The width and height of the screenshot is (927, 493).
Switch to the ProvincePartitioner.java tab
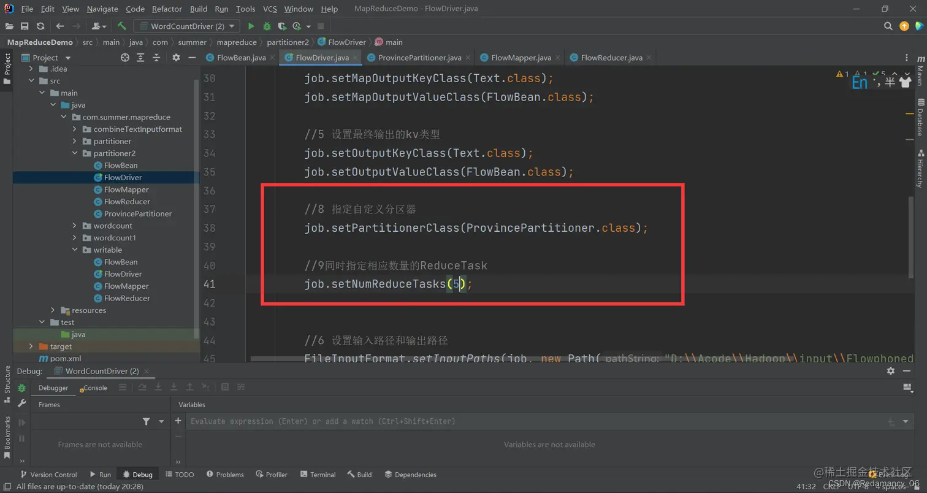click(x=419, y=58)
